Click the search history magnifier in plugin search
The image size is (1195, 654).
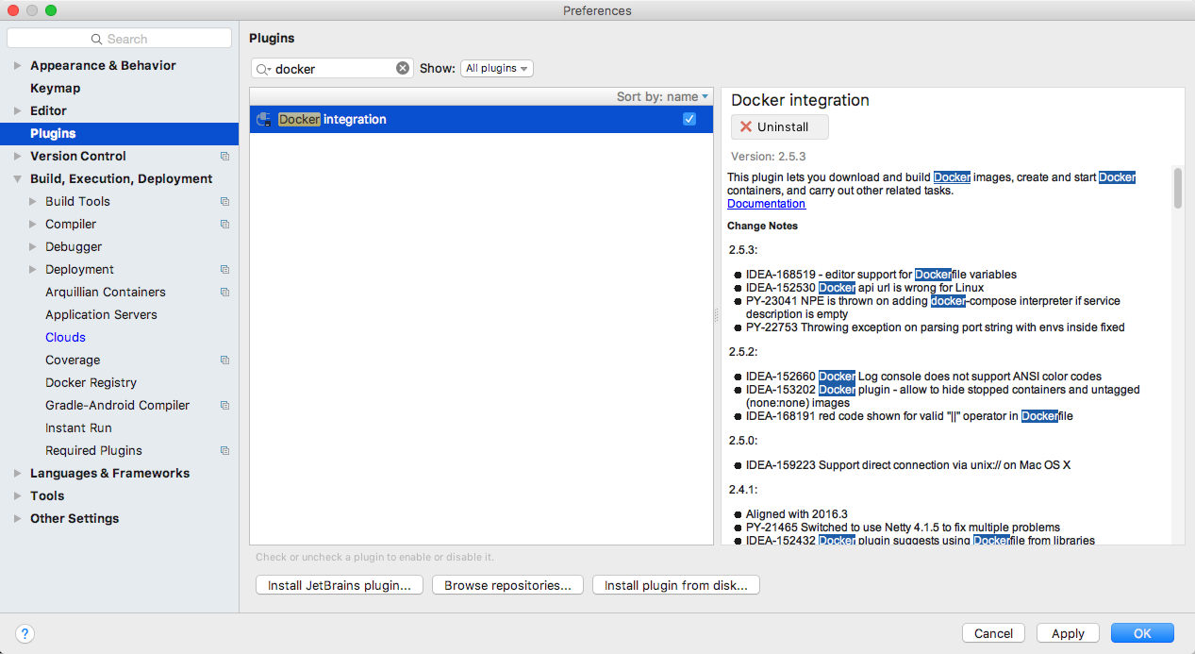coord(263,69)
